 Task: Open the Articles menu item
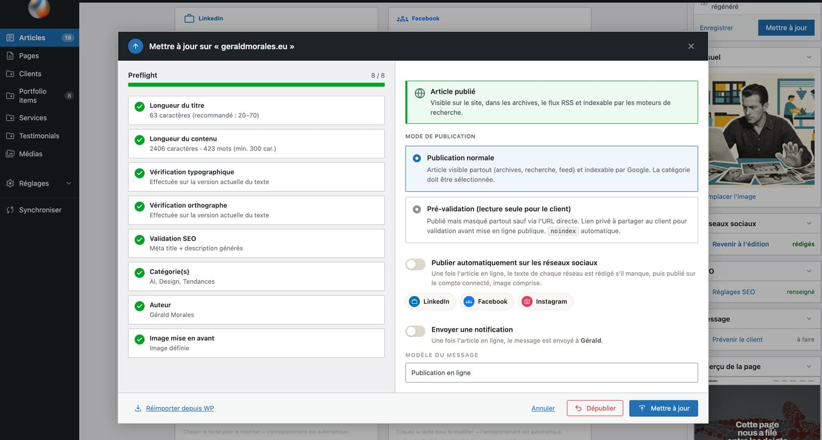39,38
